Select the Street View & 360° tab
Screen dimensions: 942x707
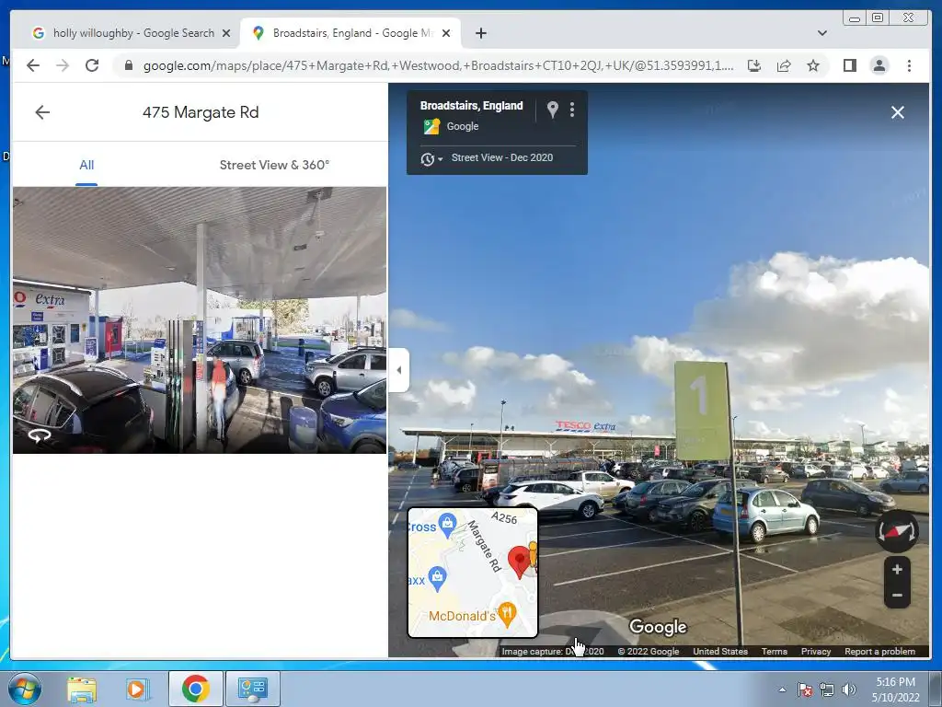(x=274, y=165)
